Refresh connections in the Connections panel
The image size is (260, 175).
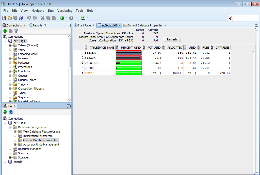(x=11, y=31)
